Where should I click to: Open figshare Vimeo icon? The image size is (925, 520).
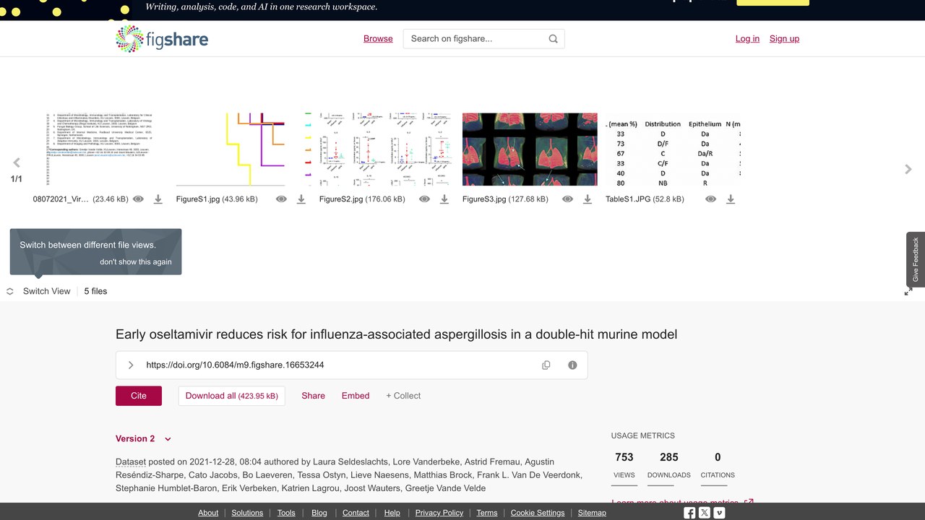point(719,513)
